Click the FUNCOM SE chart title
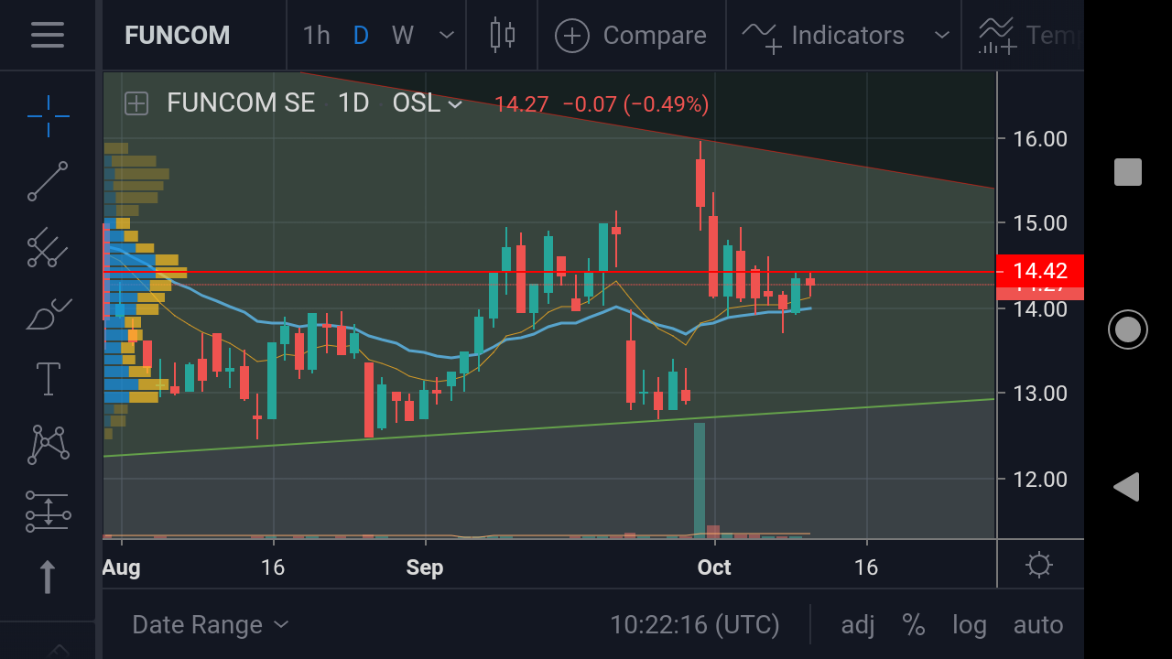The width and height of the screenshot is (1172, 659). tap(241, 103)
